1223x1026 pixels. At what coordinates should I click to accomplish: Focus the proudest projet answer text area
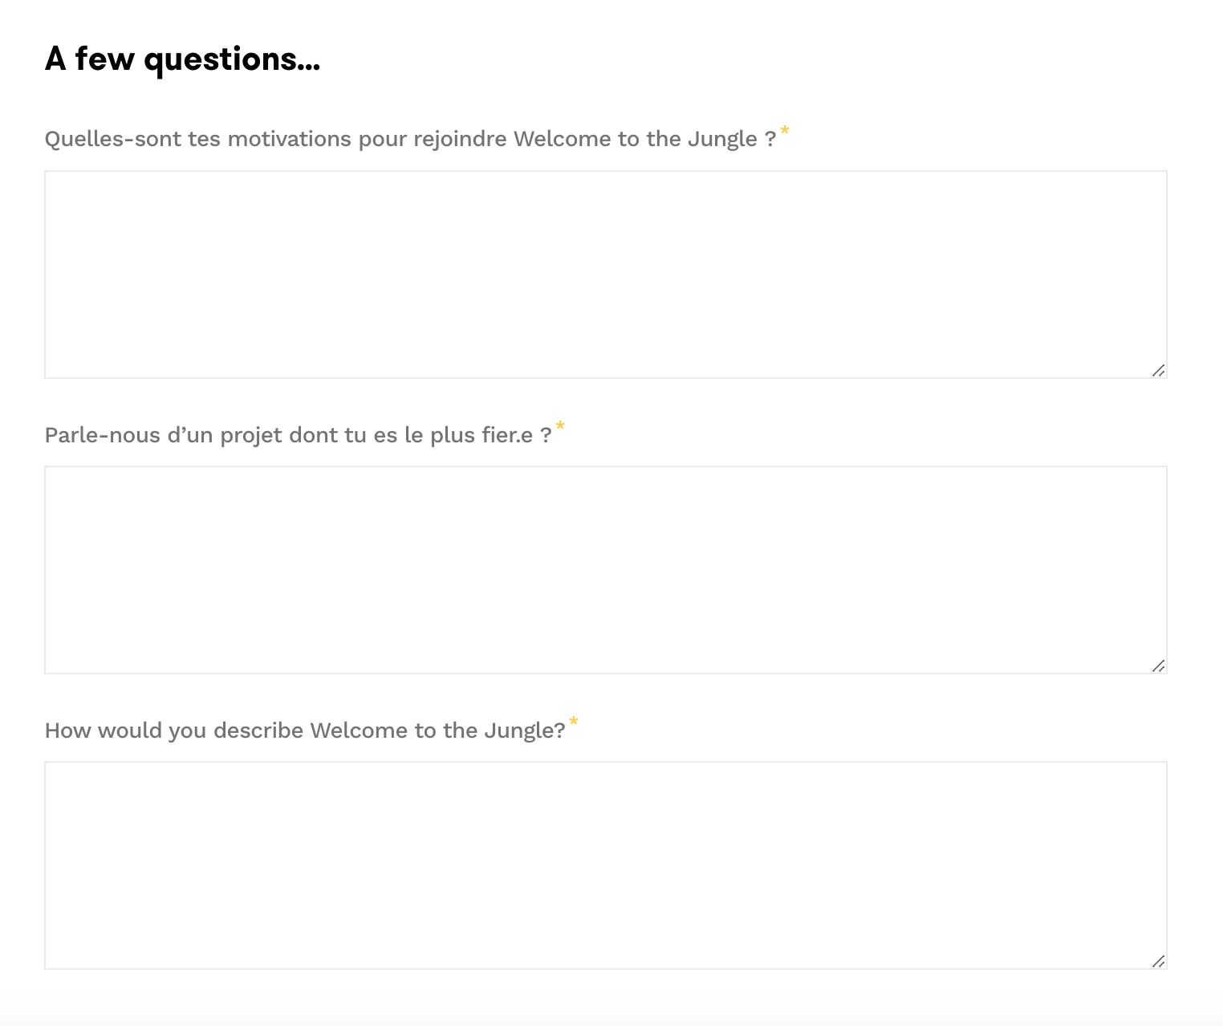coord(605,569)
